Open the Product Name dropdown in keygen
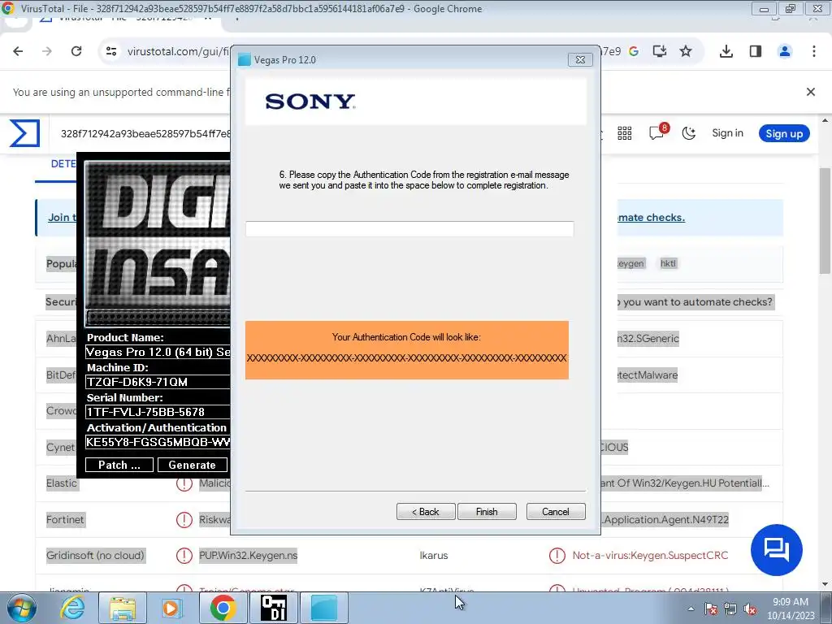Viewport: 832px width, 624px height. pos(158,352)
